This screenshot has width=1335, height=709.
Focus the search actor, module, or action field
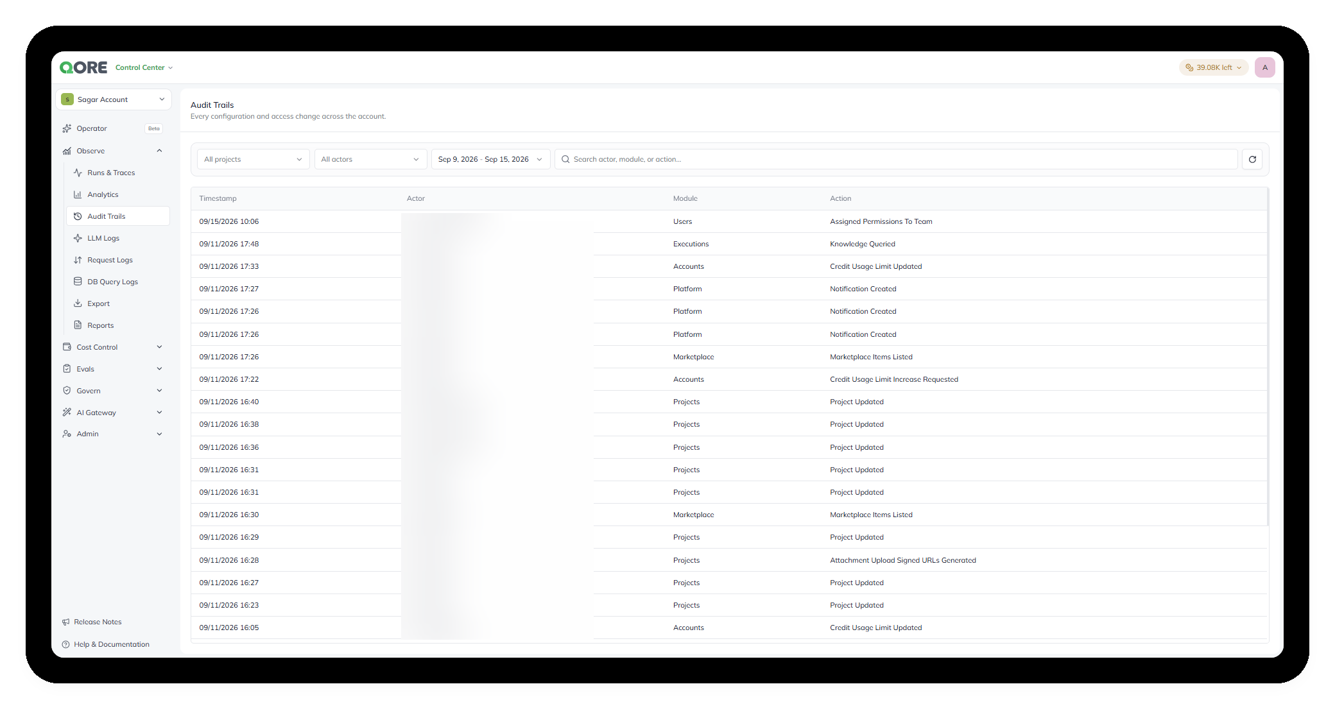(x=896, y=159)
